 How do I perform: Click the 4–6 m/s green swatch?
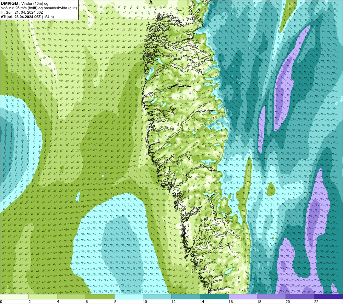(72, 296)
